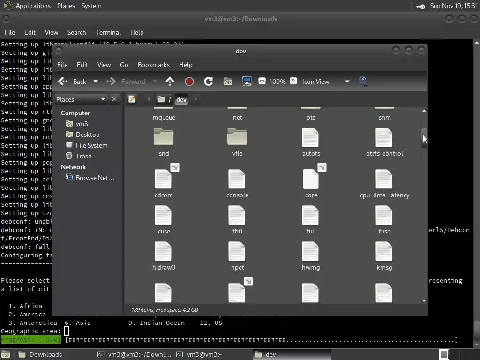Select the kmsg file icon
The image size is (480, 360).
[x=384, y=251]
